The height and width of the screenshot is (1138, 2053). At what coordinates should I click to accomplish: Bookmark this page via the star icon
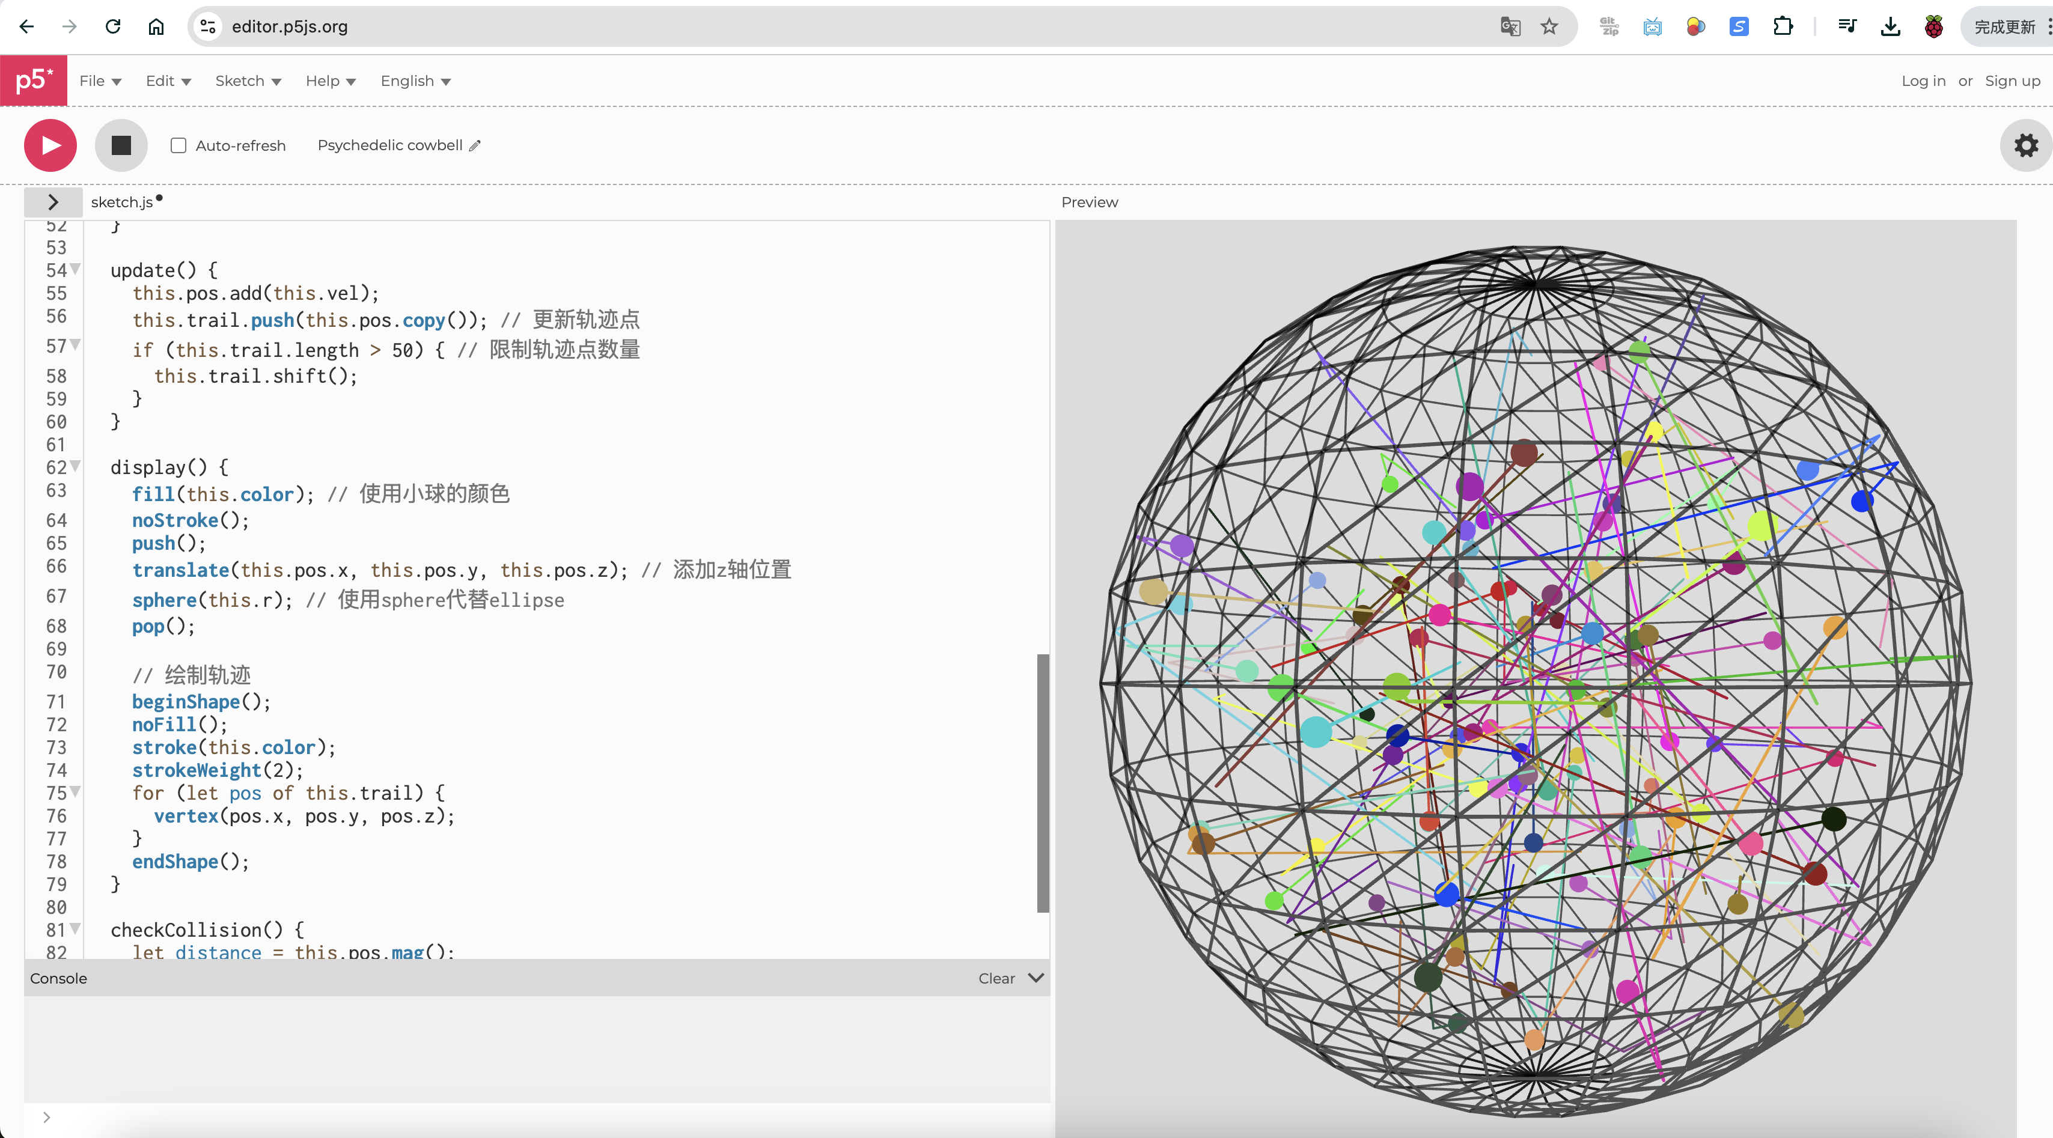(1549, 26)
